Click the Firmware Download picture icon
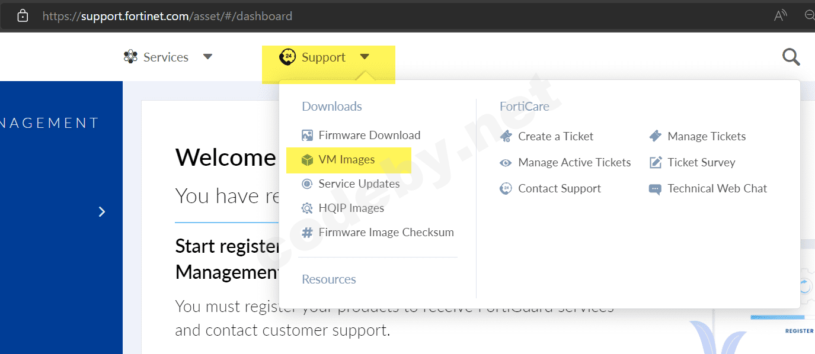This screenshot has width=815, height=354. pyautogui.click(x=307, y=136)
